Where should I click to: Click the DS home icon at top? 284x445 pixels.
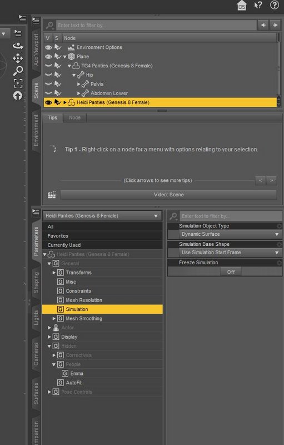[x=242, y=6]
